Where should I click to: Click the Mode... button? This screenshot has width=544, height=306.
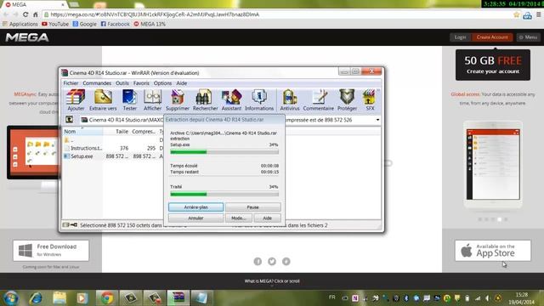pyautogui.click(x=238, y=218)
